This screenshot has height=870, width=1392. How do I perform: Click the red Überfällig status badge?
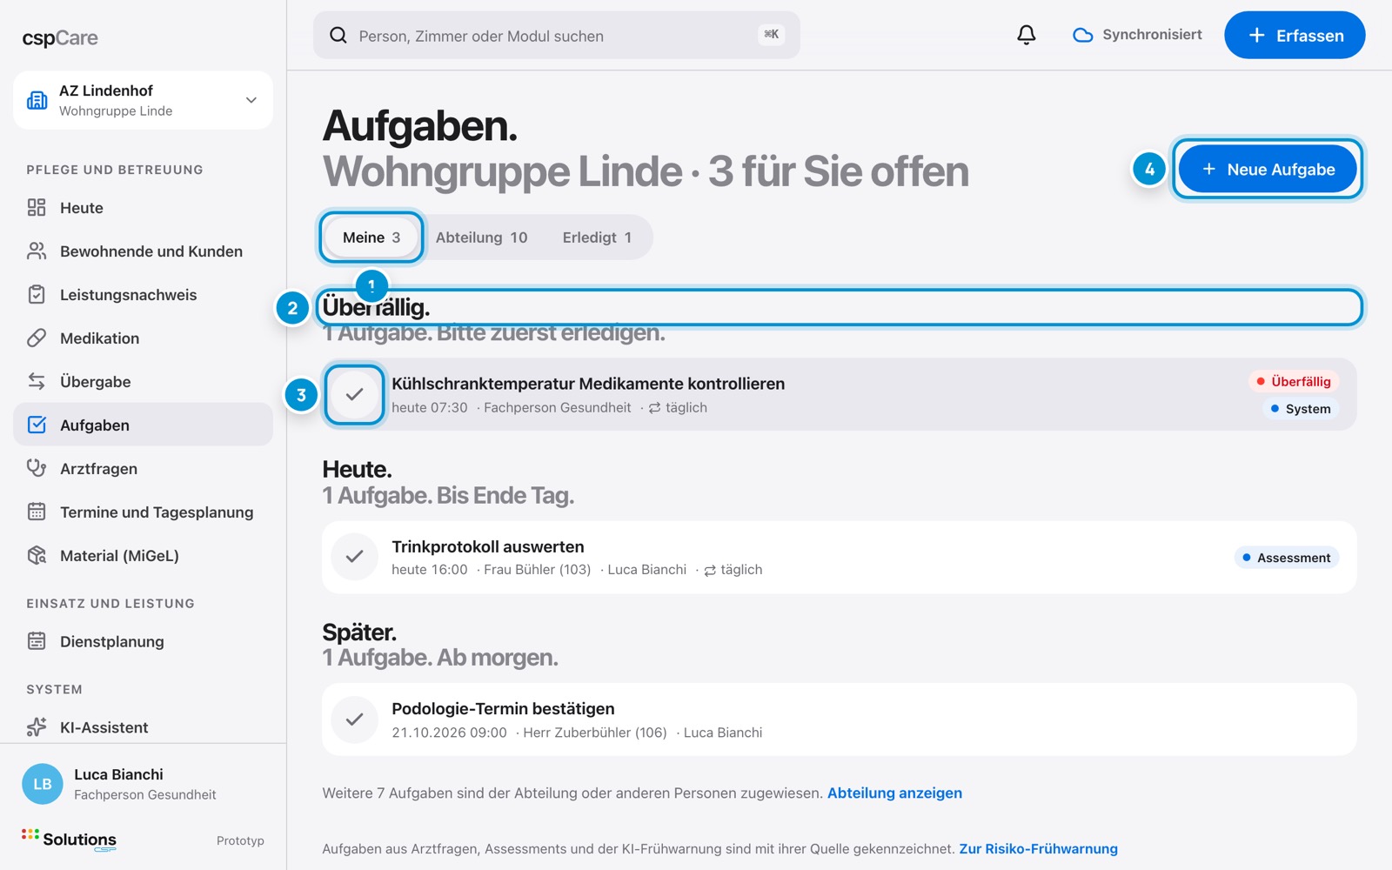point(1294,381)
